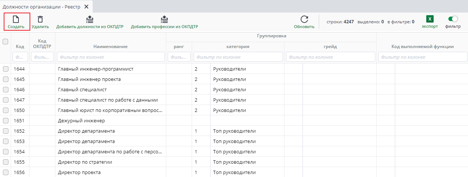The height and width of the screenshot is (177, 468).
Task: Click the Удалить trash icon
Action: click(40, 19)
